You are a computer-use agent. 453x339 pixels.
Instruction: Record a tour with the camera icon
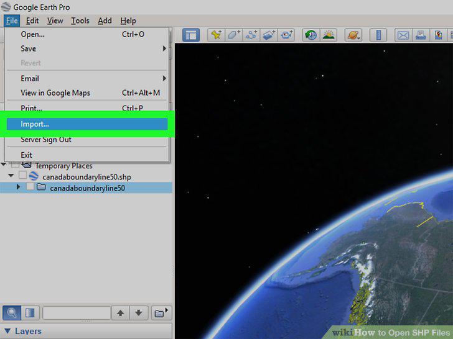(286, 35)
